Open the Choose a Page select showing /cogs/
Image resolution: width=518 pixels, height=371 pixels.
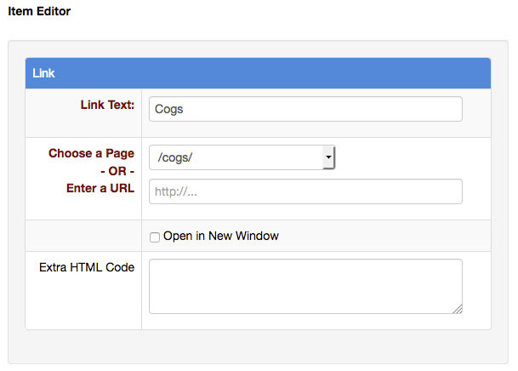point(242,157)
